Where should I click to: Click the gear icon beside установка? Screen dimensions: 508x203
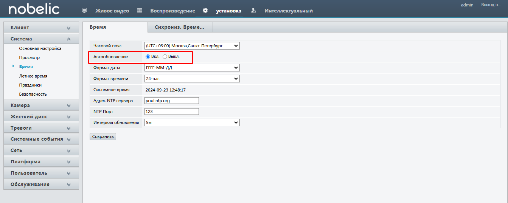coord(205,10)
